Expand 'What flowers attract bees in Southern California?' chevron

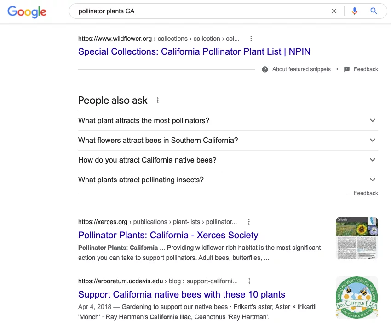coord(373,140)
